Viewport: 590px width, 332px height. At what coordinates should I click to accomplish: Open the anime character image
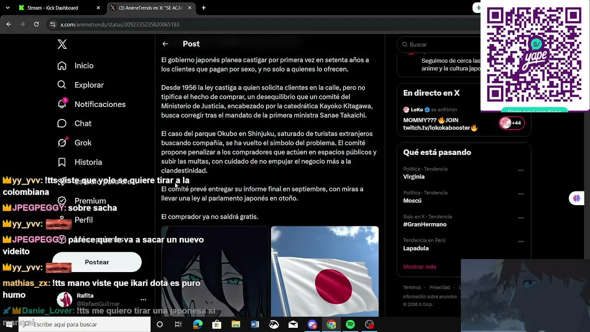[x=215, y=271]
